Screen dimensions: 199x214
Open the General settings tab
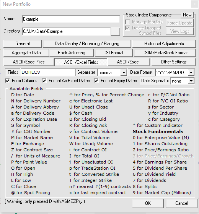point(23,44)
